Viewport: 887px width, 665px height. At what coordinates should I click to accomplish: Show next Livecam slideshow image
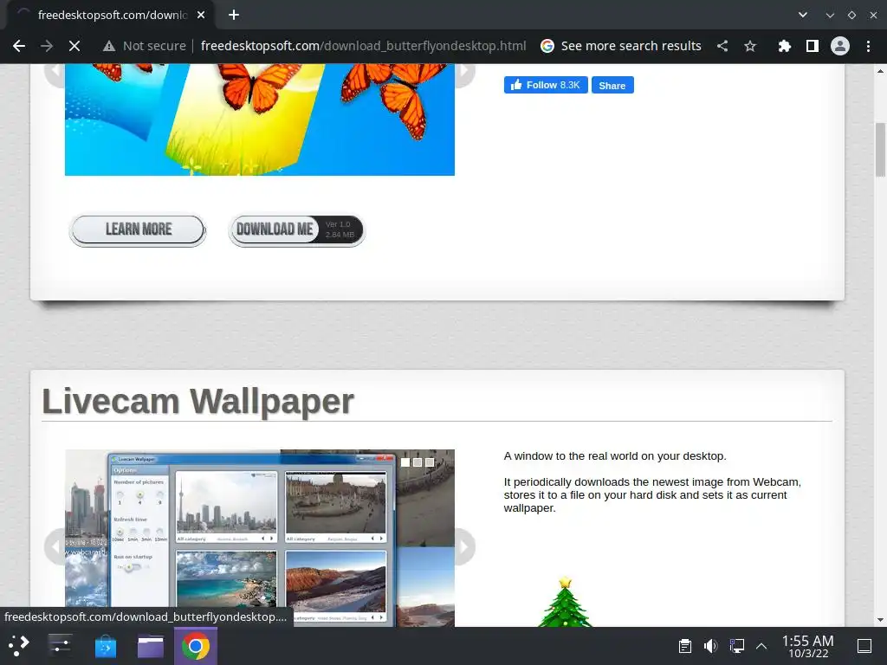tap(464, 547)
